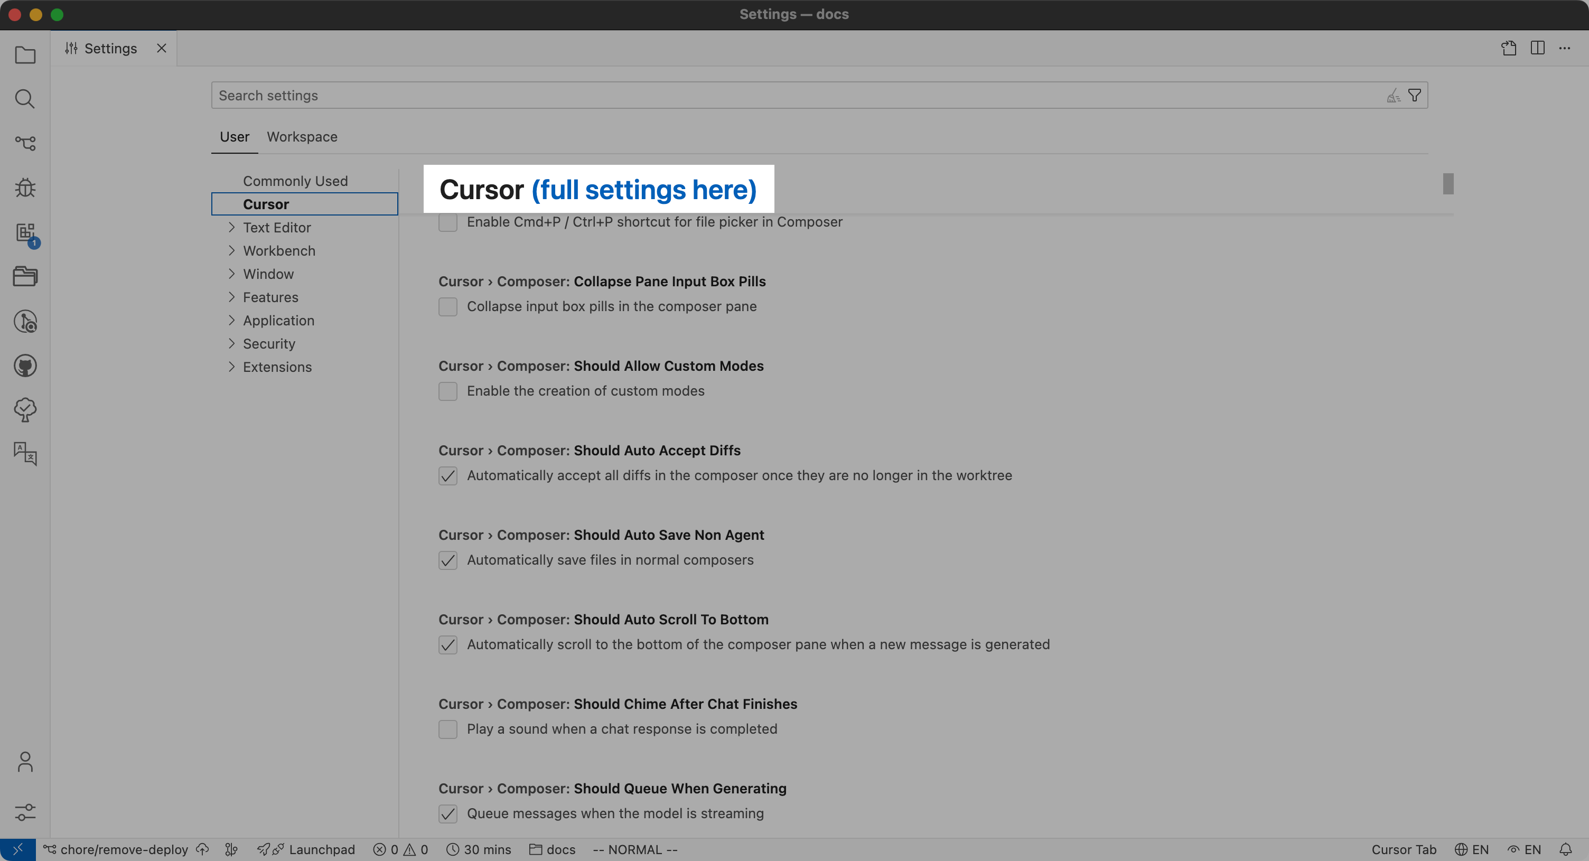Open Source Control view icon
This screenshot has height=861, width=1589.
(x=25, y=143)
